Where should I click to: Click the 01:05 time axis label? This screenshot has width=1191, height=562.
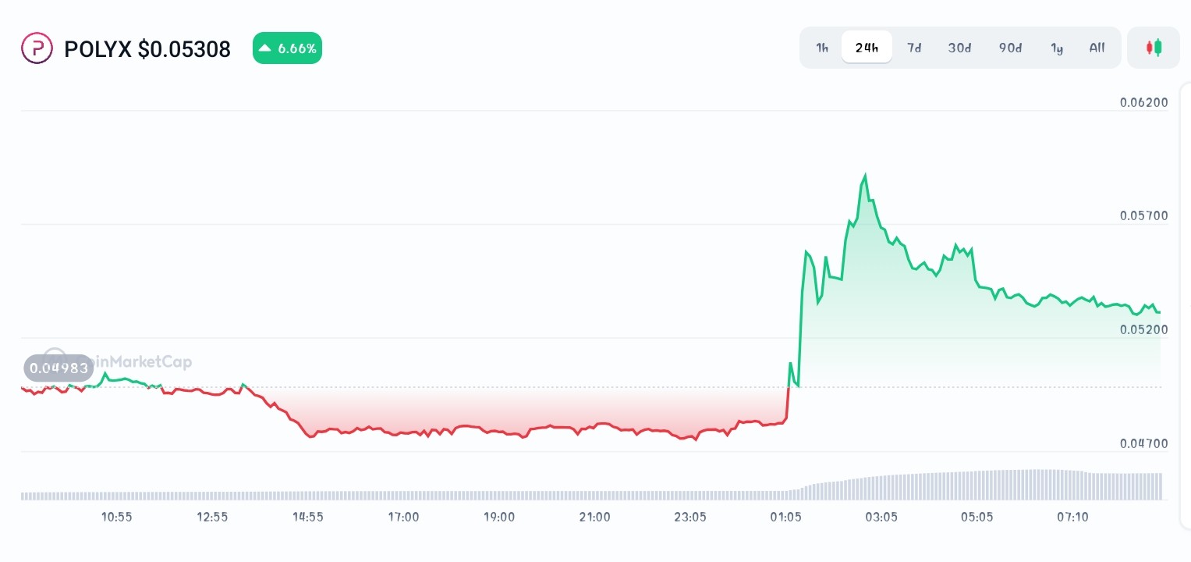785,517
